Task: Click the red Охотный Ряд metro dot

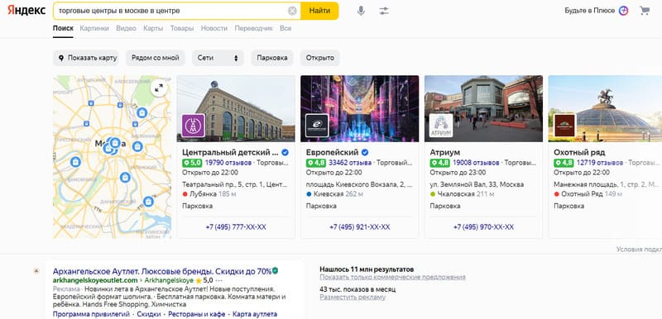Action: (x=556, y=194)
